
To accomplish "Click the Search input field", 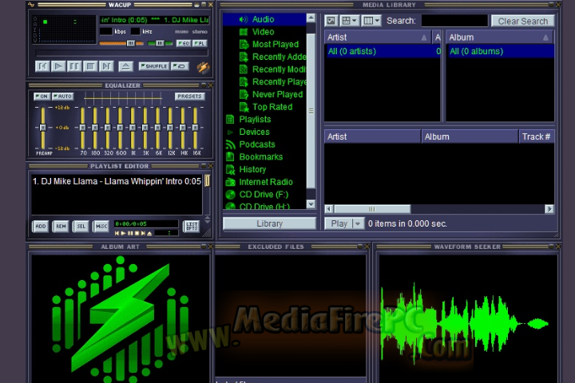I will pyautogui.click(x=454, y=21).
